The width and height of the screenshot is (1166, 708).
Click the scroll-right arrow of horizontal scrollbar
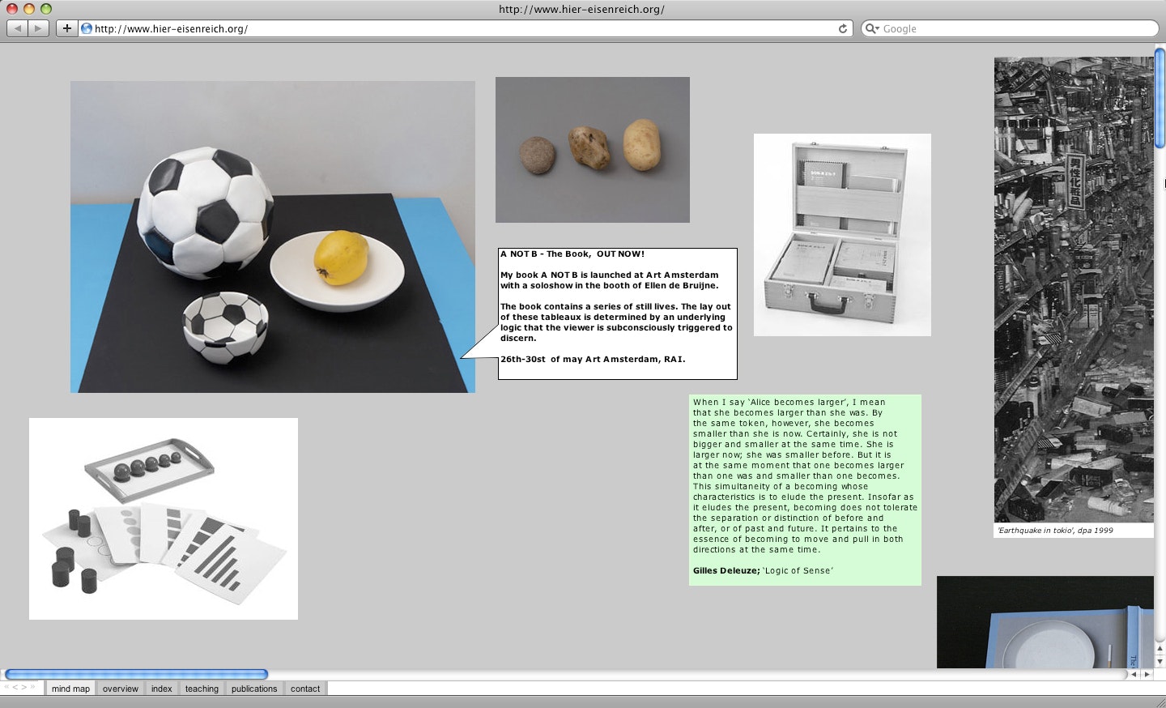click(1147, 674)
